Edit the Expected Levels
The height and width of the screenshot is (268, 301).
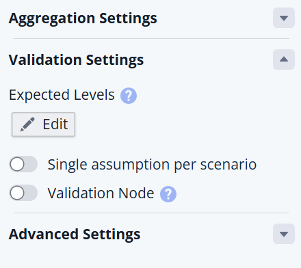tap(43, 124)
